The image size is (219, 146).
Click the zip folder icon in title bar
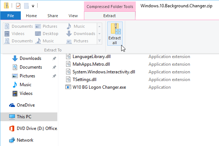[x=6, y=6]
